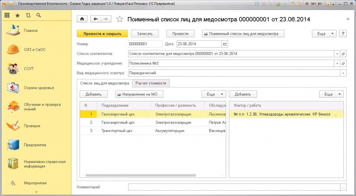Open the history icon in the left panel
Image resolution: width=356 pixels, height=196 pixels.
pos(28,16)
